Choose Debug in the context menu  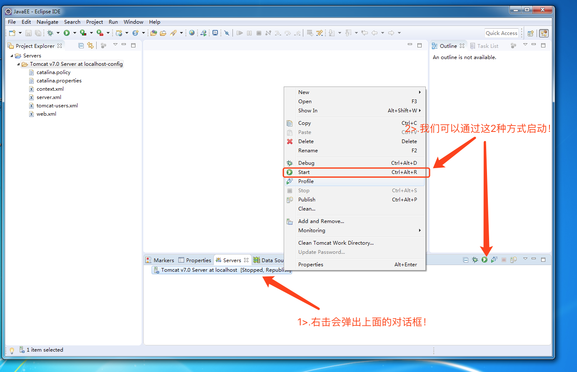355,163
